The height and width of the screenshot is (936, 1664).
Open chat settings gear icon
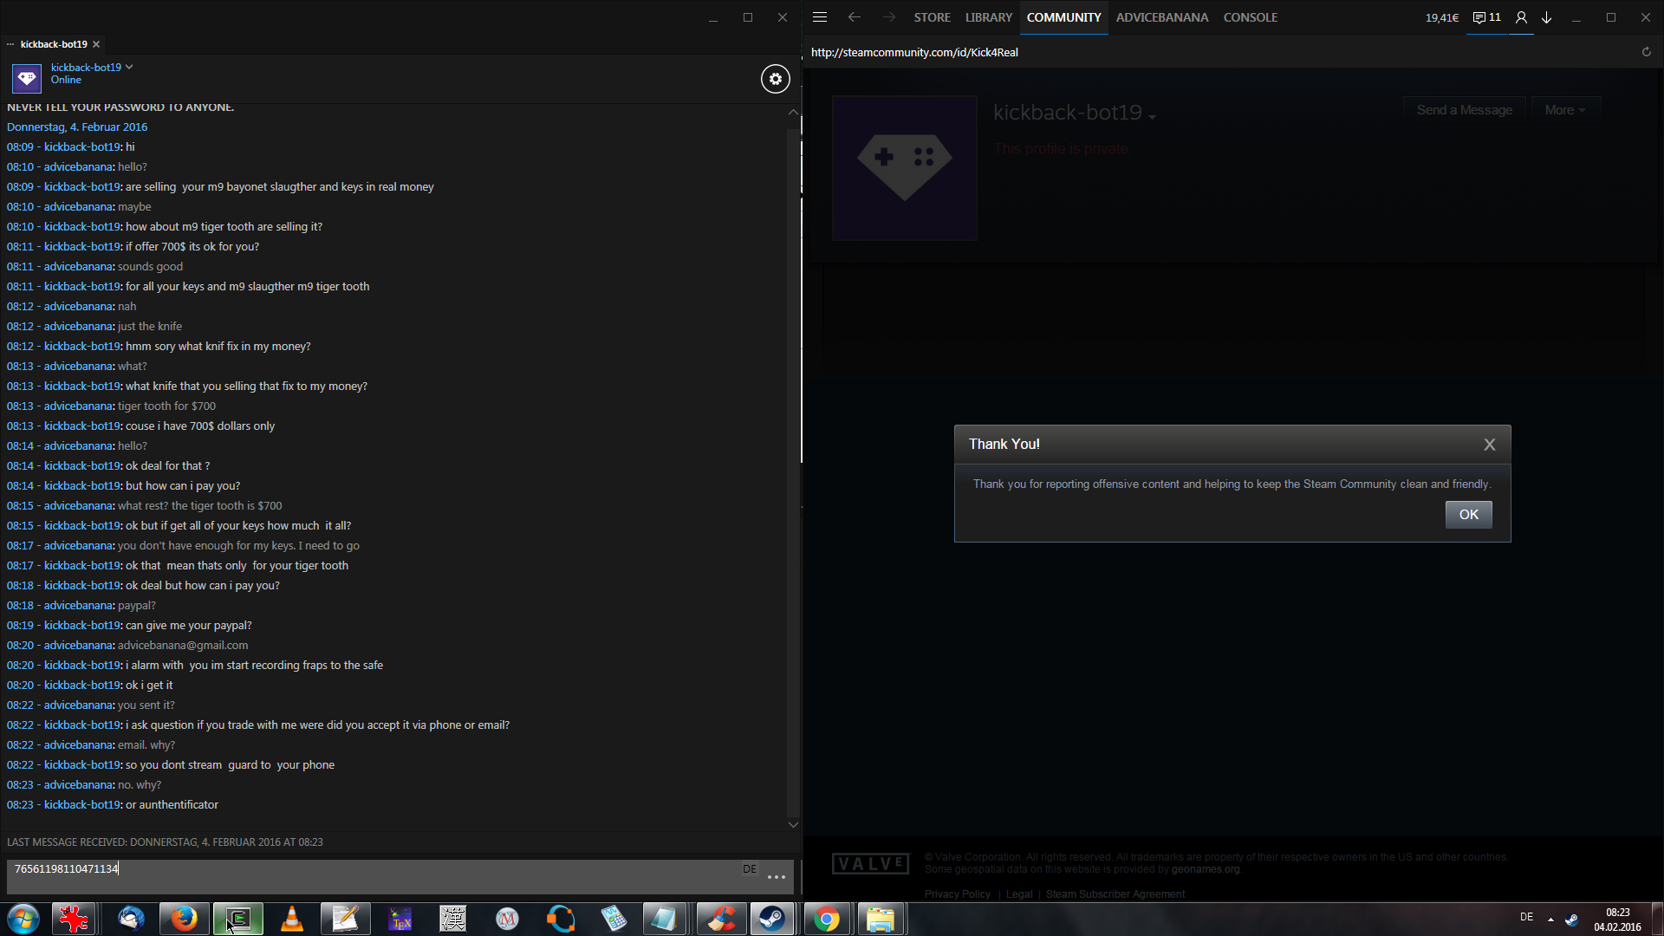click(x=775, y=79)
